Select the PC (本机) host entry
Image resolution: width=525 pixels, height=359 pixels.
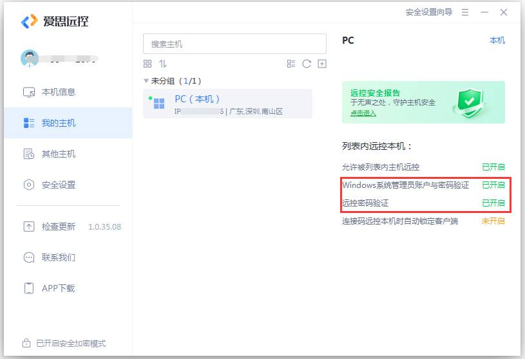[x=227, y=104]
